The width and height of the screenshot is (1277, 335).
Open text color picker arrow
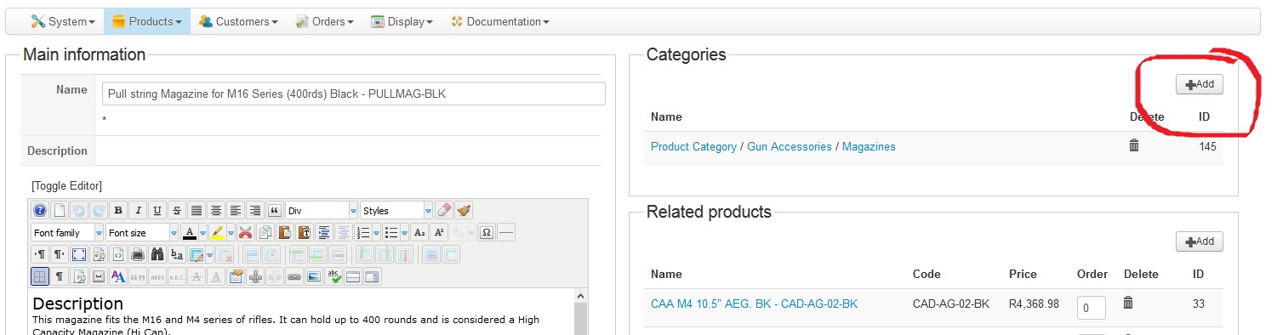(x=202, y=232)
